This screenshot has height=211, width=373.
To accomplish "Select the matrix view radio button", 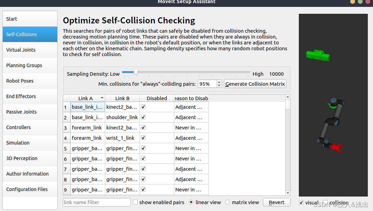I will [227, 202].
